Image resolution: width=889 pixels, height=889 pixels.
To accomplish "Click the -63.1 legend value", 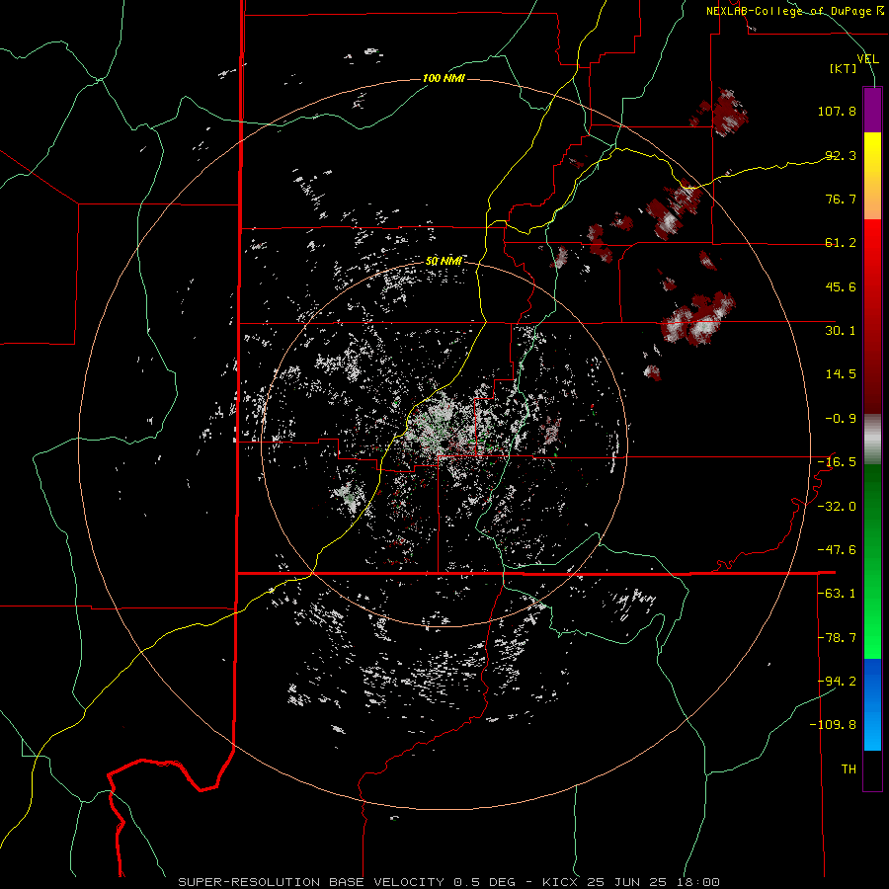I will coord(837,594).
